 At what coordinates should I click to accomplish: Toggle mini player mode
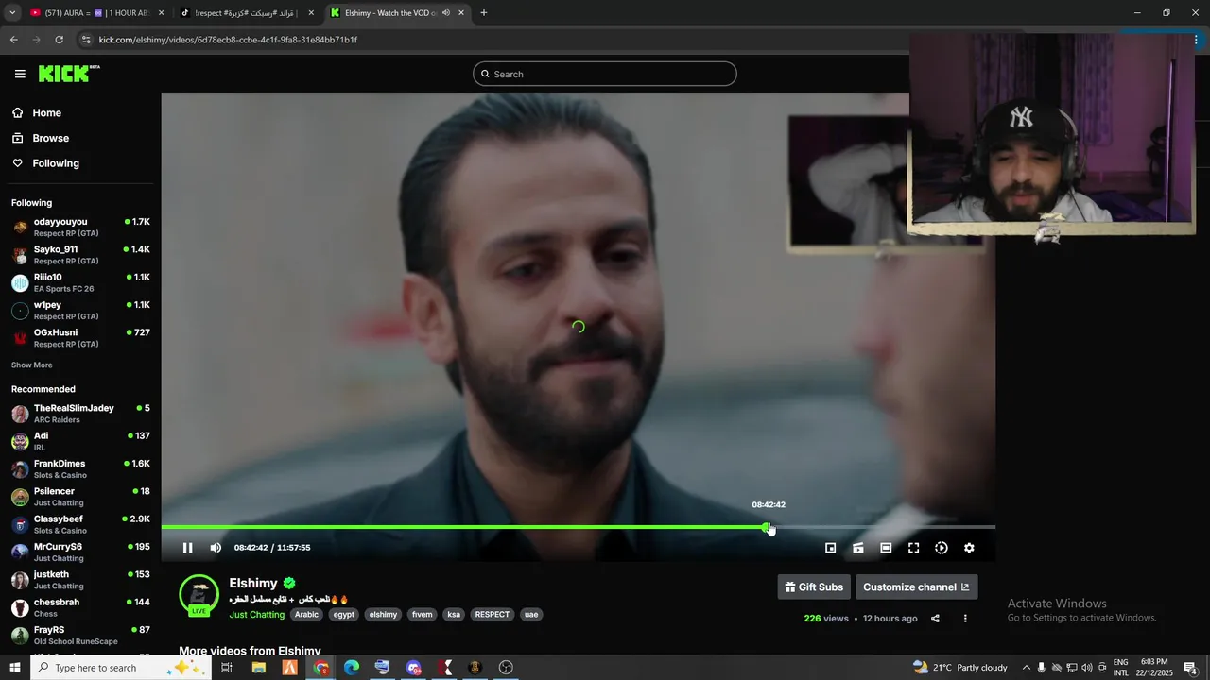[x=830, y=548]
